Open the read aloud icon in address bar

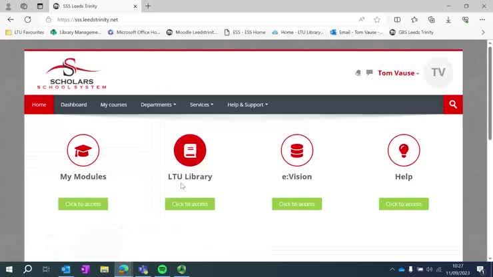pyautogui.click(x=362, y=19)
